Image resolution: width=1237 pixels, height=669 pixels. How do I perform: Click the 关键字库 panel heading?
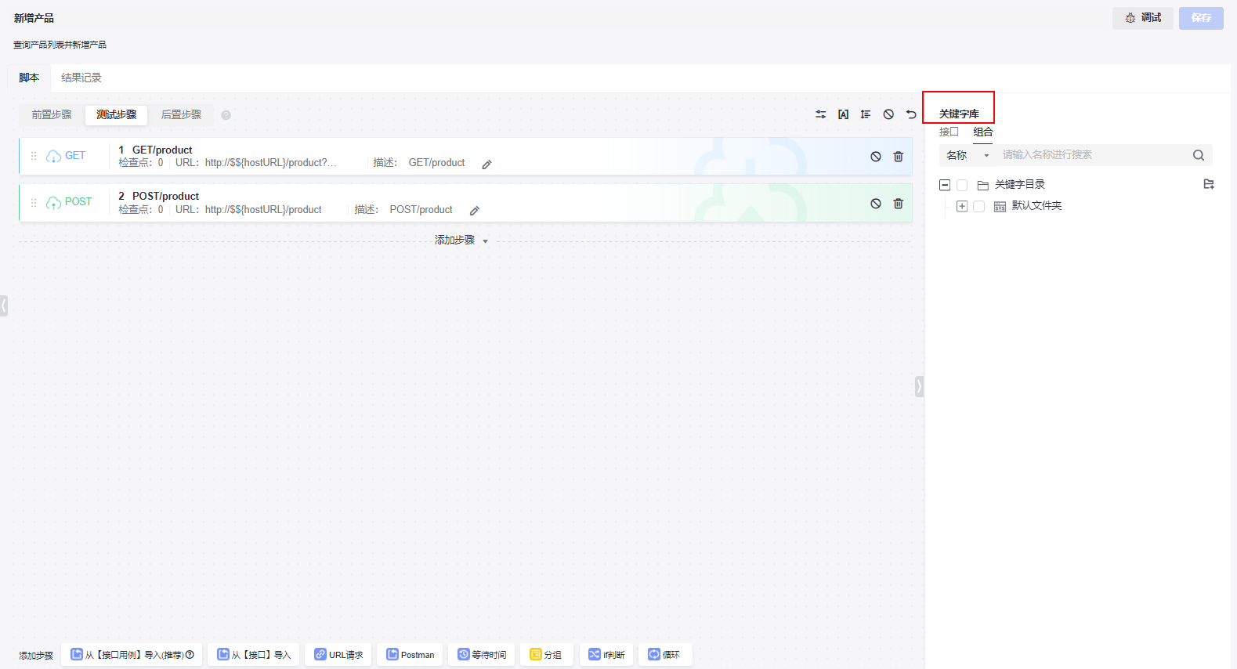point(959,114)
